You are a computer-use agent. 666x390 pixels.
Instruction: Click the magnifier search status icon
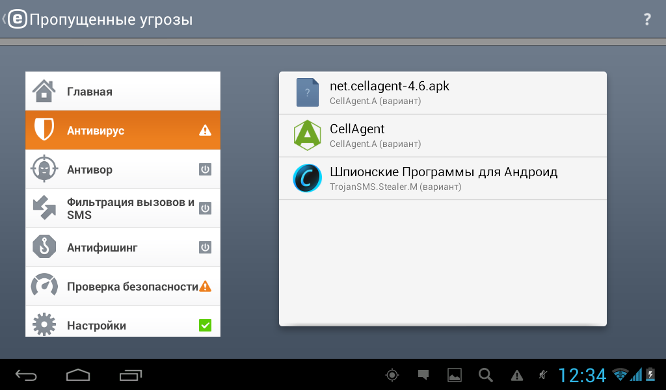(485, 375)
